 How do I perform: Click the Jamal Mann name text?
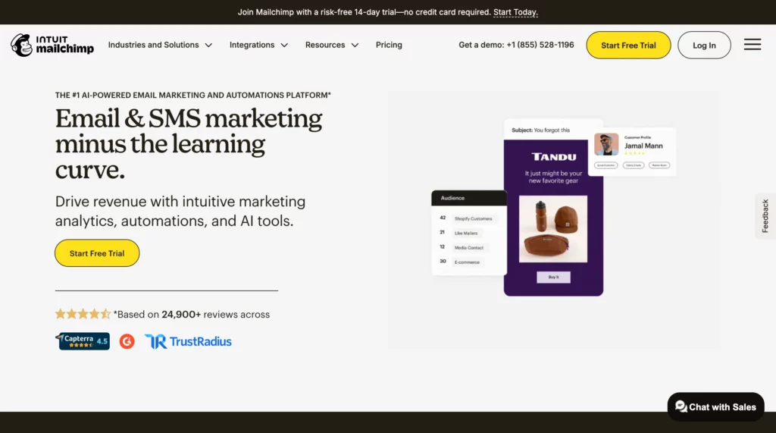(x=643, y=146)
